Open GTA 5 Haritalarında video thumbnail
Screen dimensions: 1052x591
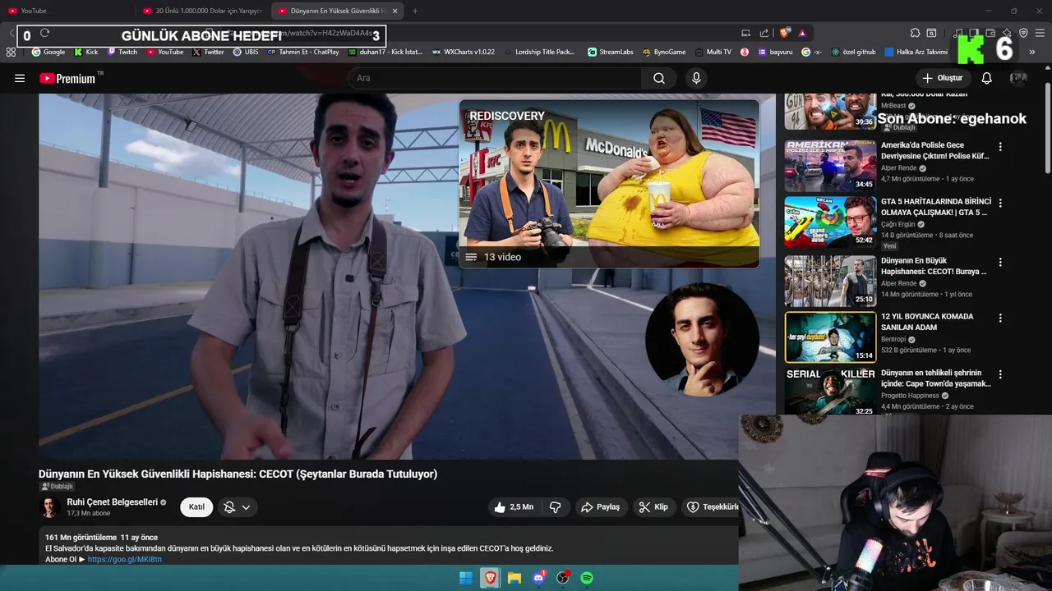pos(830,221)
